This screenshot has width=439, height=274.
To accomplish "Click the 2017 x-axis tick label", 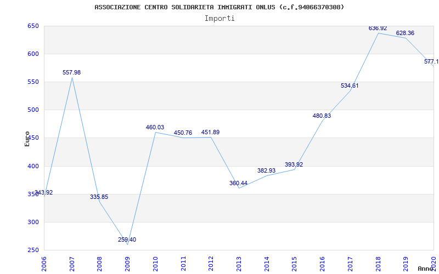I will [350, 264].
